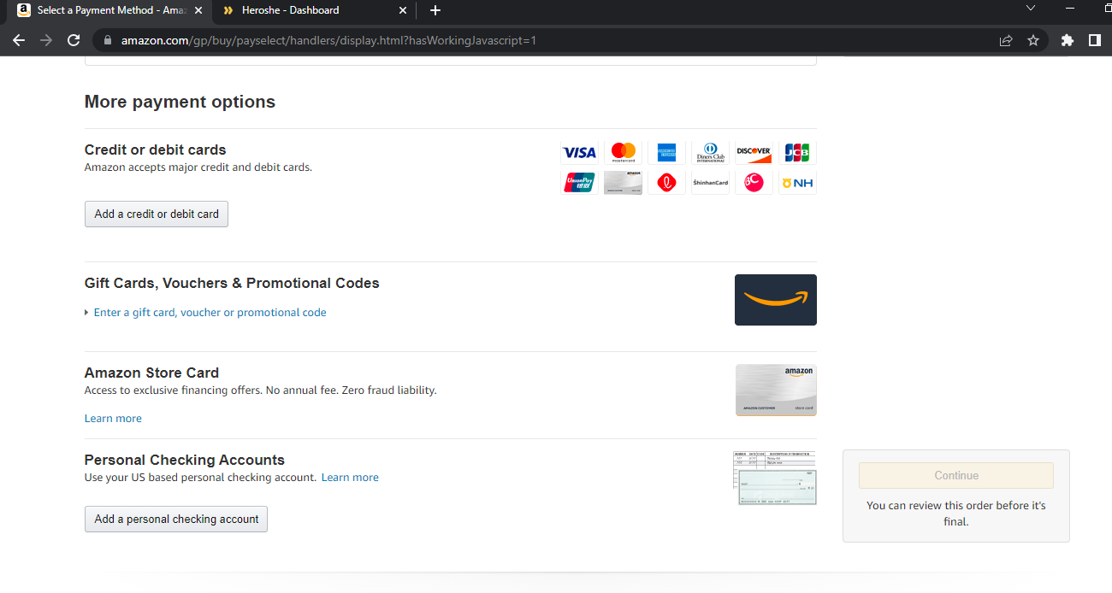Click the Personal Checking Accounts heading
The height and width of the screenshot is (593, 1112).
coord(185,460)
